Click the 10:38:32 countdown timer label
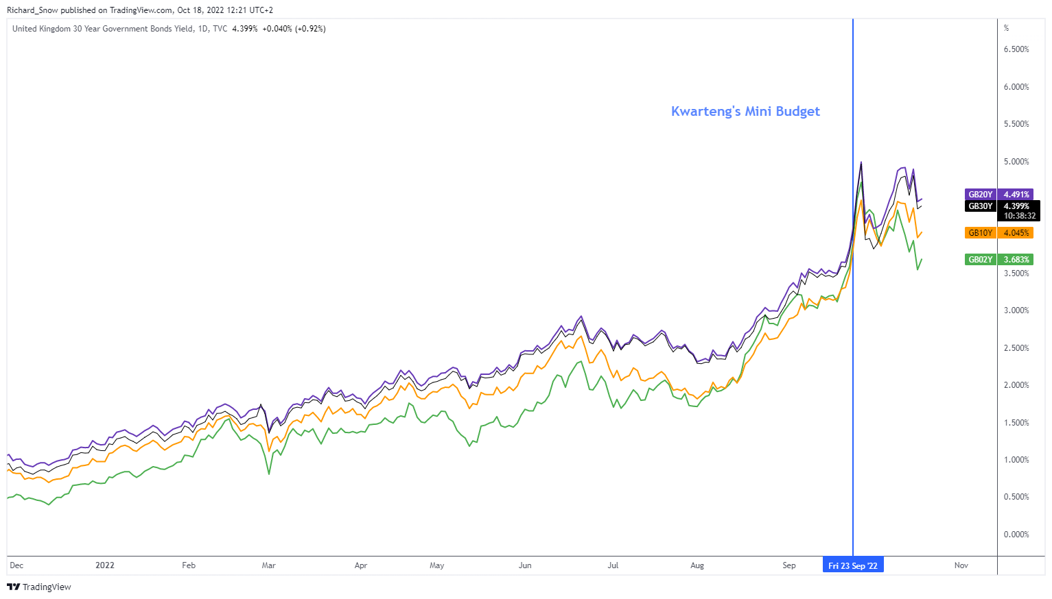 click(1020, 216)
